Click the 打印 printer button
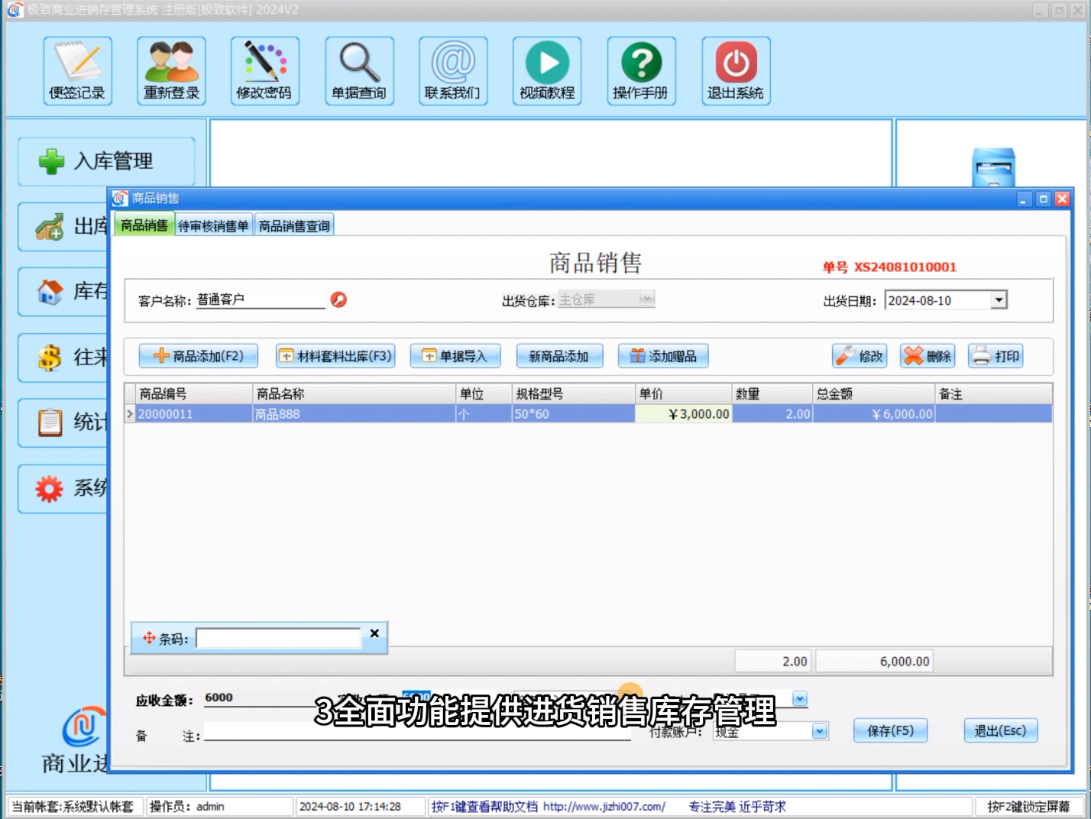The width and height of the screenshot is (1091, 819). (995, 356)
